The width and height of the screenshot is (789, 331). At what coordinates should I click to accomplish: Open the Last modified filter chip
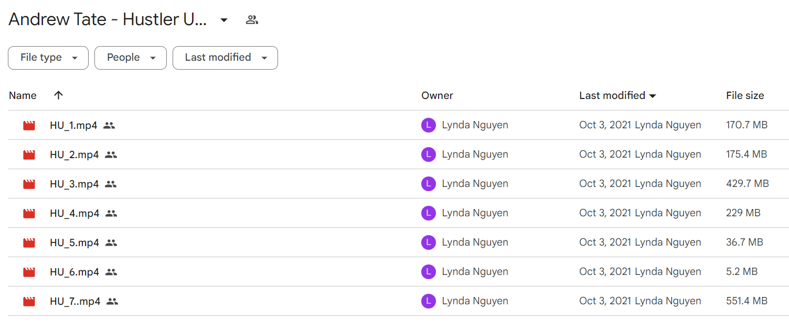click(225, 58)
